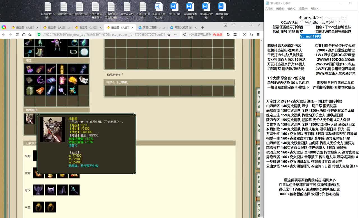Image resolution: width=359 pixels, height=218 pixels.
Task: Open the Notepad 编辑(E) menu
Action: pos(280,9)
